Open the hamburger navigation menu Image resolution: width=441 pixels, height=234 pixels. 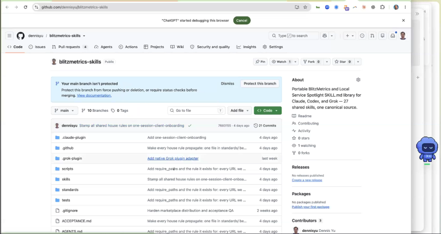[9, 36]
